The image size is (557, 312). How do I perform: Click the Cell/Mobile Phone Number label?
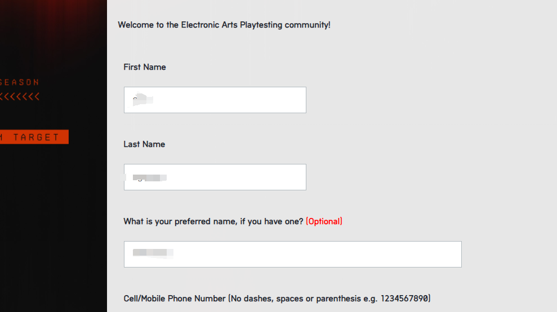(175, 298)
